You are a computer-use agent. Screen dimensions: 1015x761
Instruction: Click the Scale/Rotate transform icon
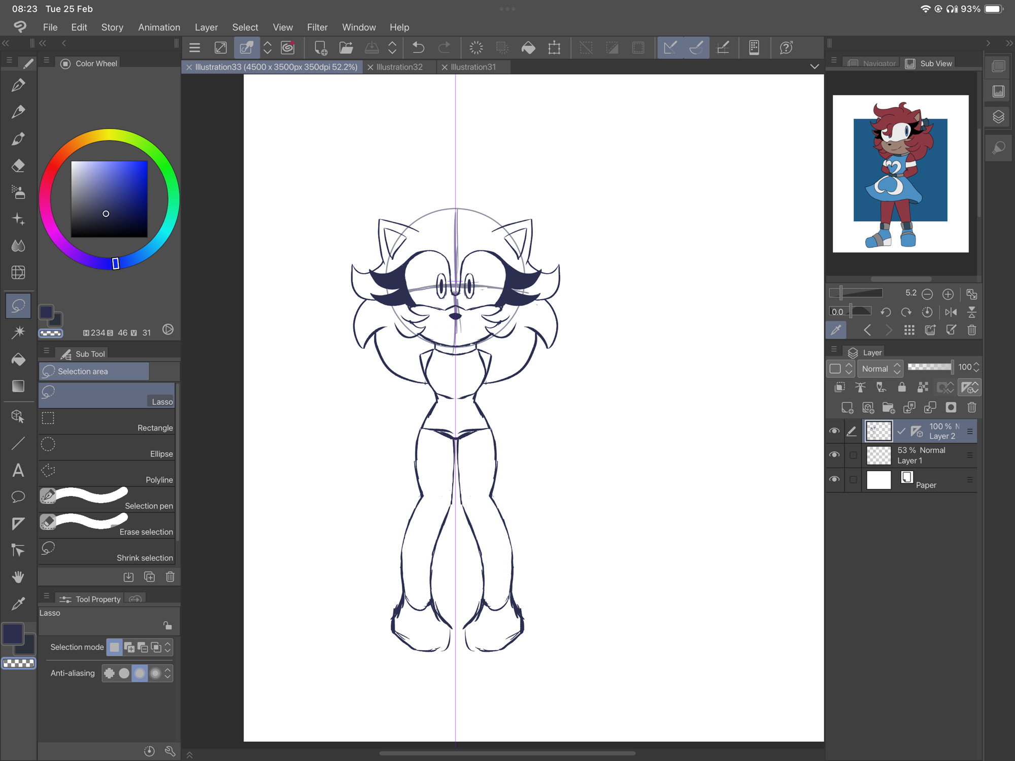[x=554, y=48]
